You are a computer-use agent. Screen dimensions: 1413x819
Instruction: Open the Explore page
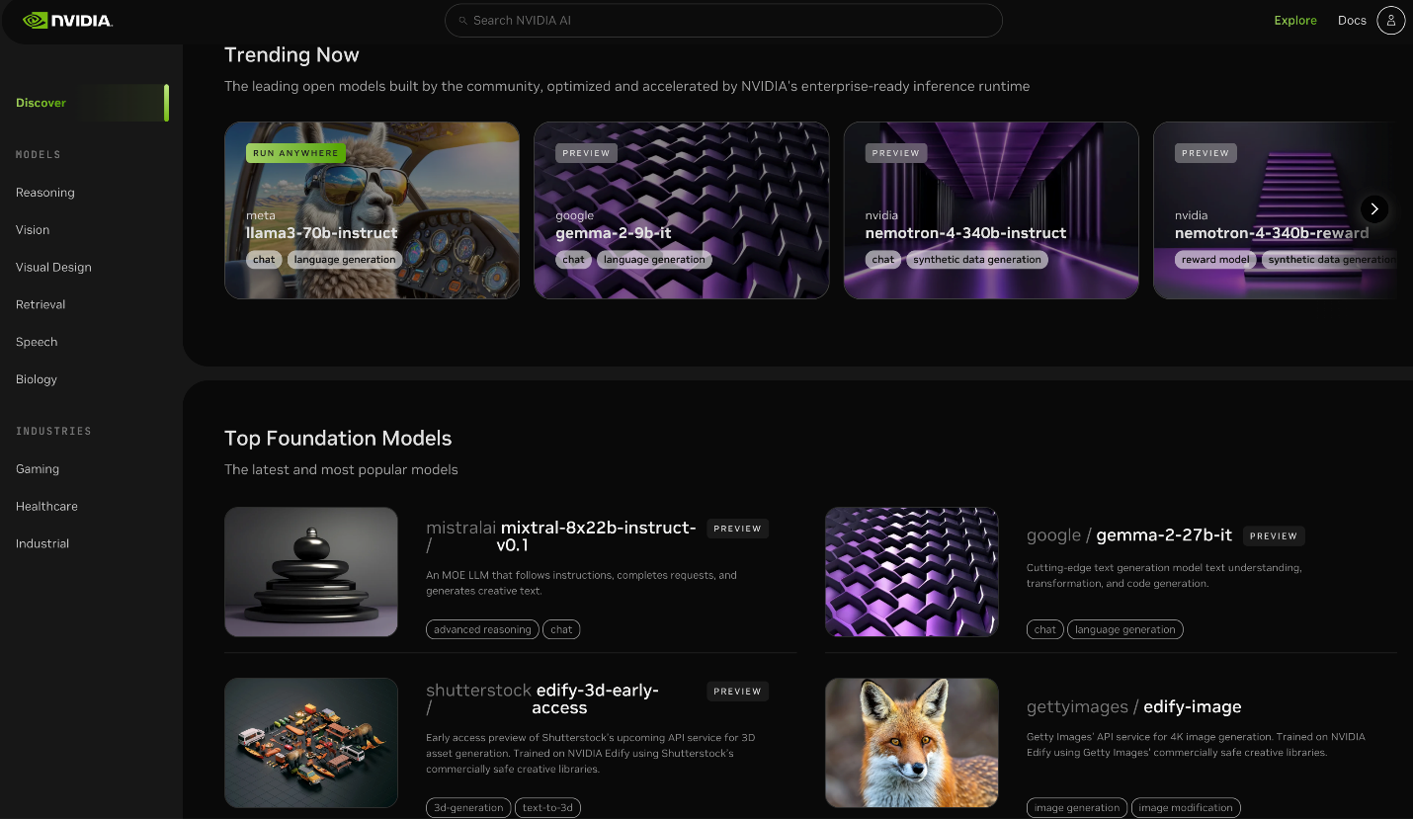pyautogui.click(x=1295, y=21)
